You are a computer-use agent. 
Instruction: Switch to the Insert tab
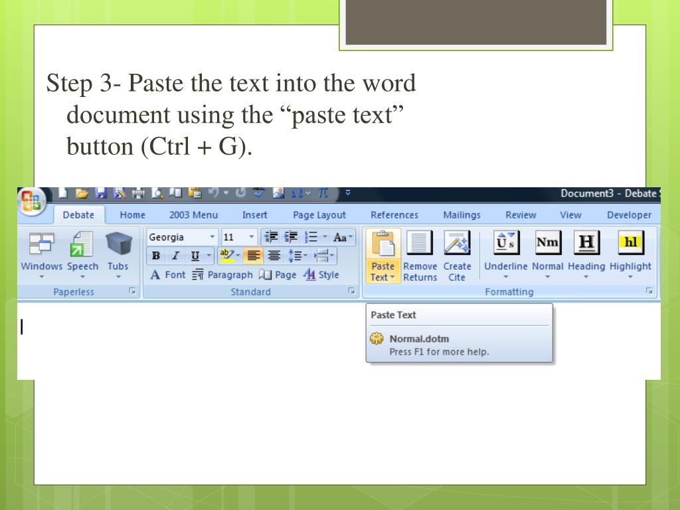[x=254, y=214]
